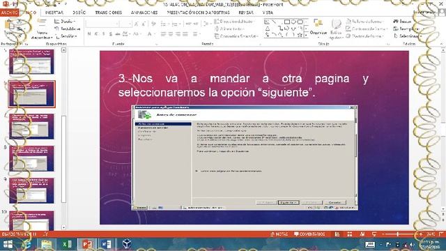Align text to the right
Image resolution: width=446 pixels, height=251 pixels.
pos(178,34)
